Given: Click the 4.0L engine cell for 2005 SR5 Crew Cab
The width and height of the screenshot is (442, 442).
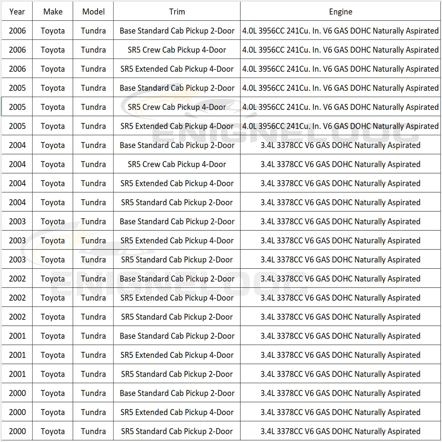Looking at the screenshot, I should tap(341, 107).
